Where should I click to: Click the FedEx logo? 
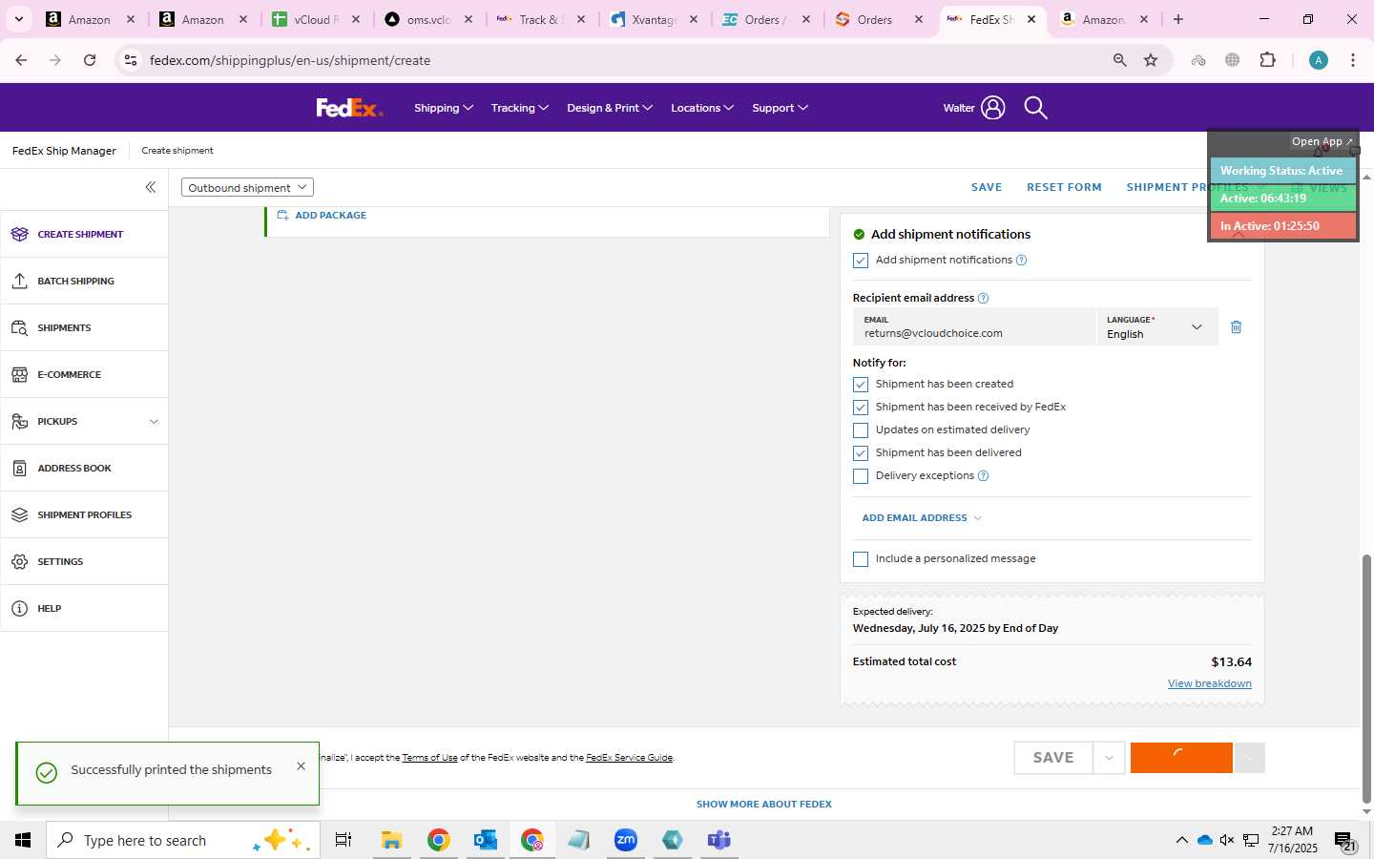click(349, 108)
